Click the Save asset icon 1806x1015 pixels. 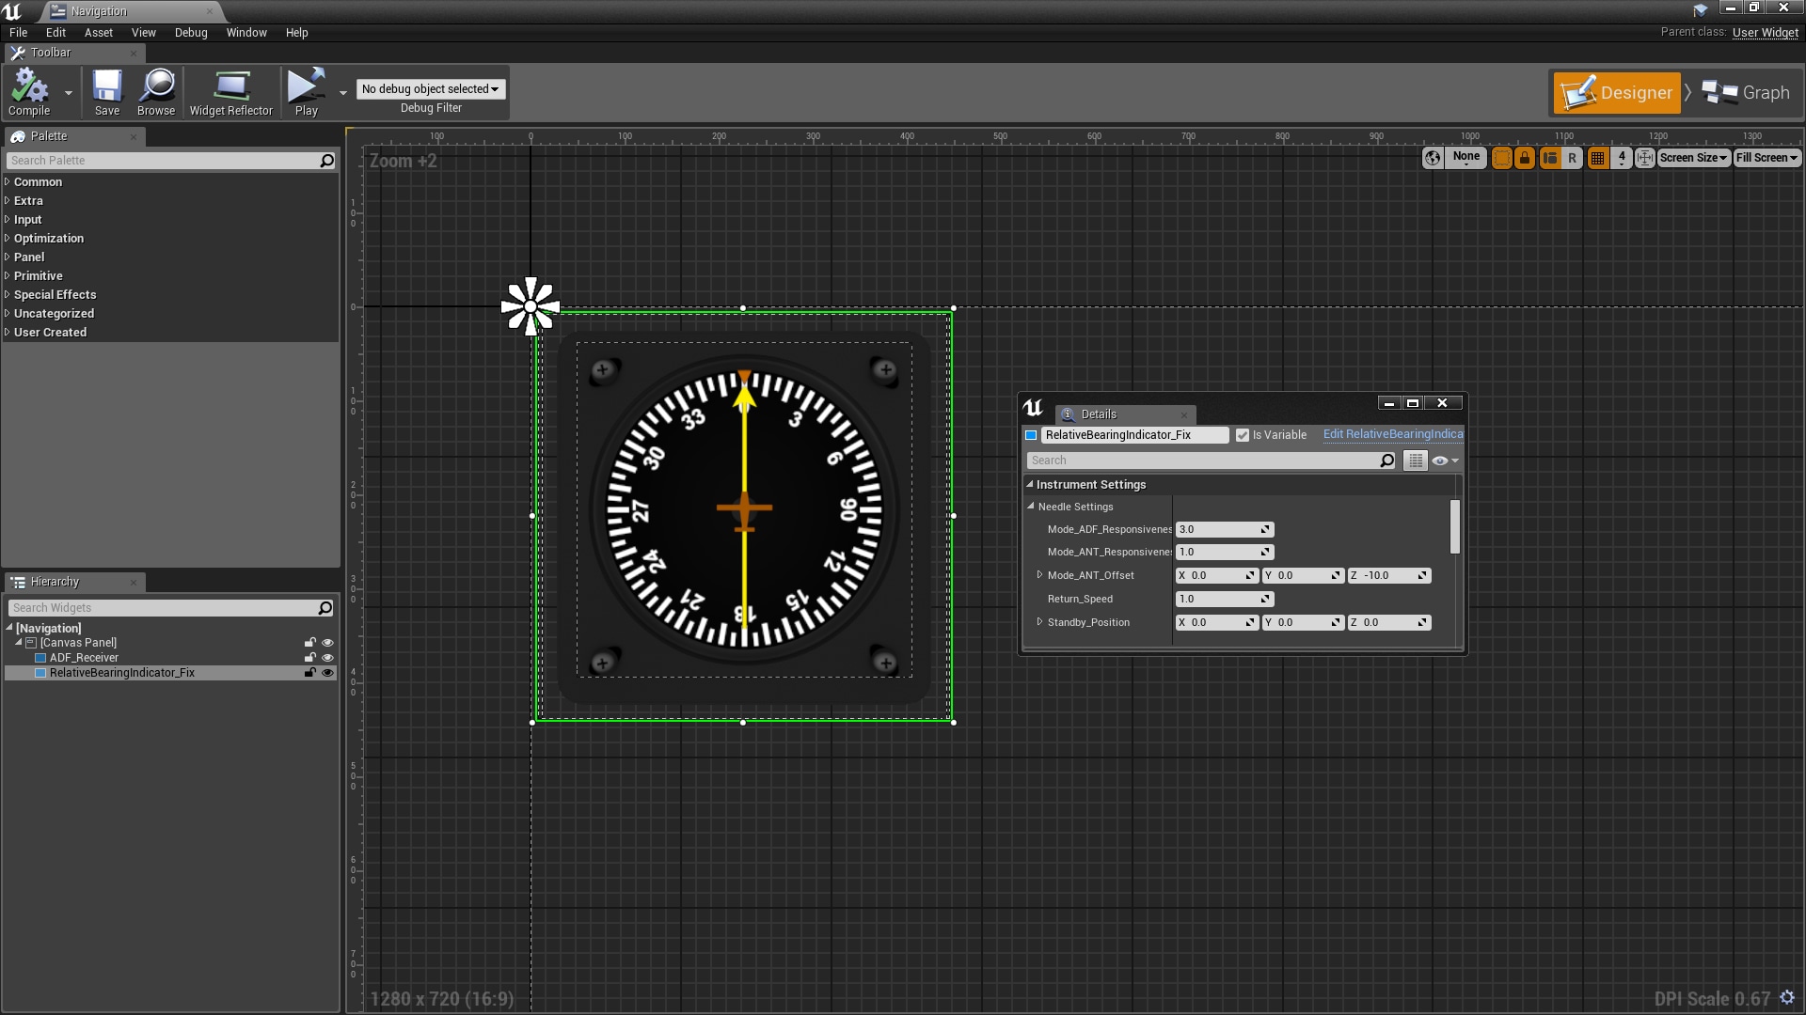pyautogui.click(x=106, y=91)
